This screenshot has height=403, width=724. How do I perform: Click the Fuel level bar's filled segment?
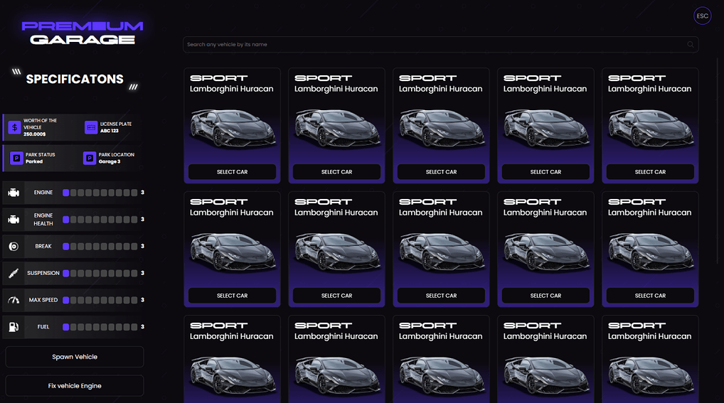pyautogui.click(x=66, y=327)
